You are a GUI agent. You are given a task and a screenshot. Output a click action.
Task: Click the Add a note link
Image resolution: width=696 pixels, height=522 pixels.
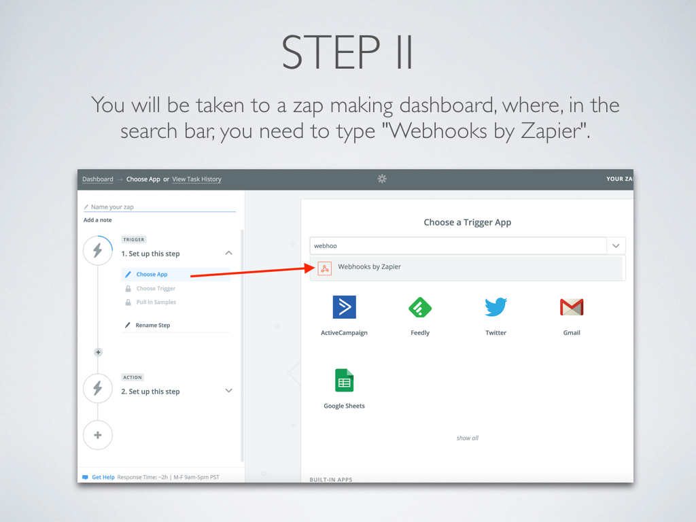(98, 220)
